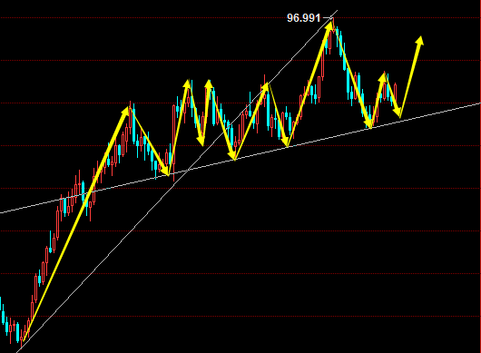Click the shallow white trendline at its far right end

pyautogui.click(x=477, y=103)
